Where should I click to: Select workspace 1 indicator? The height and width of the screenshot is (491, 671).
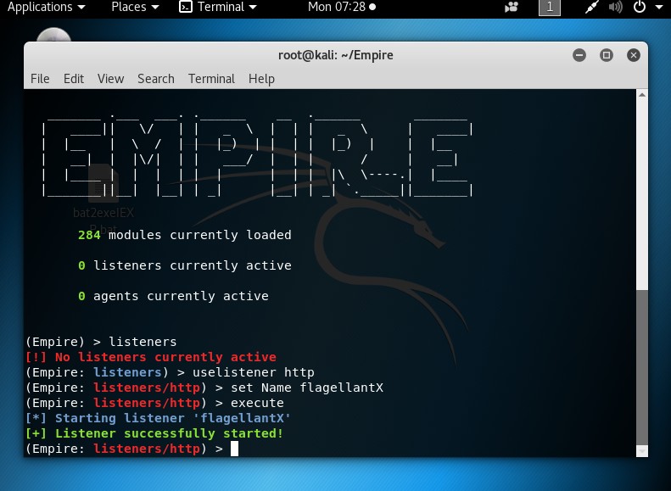click(x=550, y=8)
